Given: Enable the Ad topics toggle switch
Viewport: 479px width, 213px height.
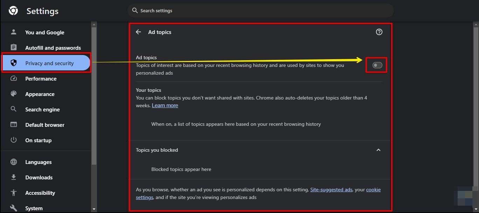Looking at the screenshot, I should [377, 65].
